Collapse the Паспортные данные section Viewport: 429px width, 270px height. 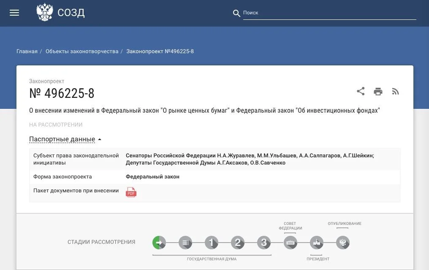point(65,139)
